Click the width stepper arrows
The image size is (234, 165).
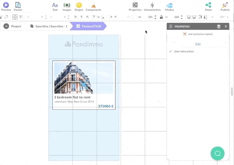coord(155,17)
